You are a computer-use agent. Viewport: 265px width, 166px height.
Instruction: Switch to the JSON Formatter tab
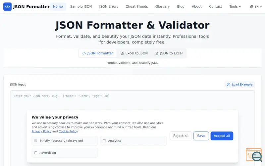[98, 53]
